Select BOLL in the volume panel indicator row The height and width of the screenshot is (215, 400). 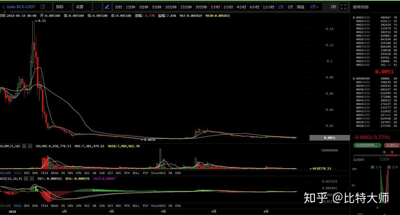(136, 173)
